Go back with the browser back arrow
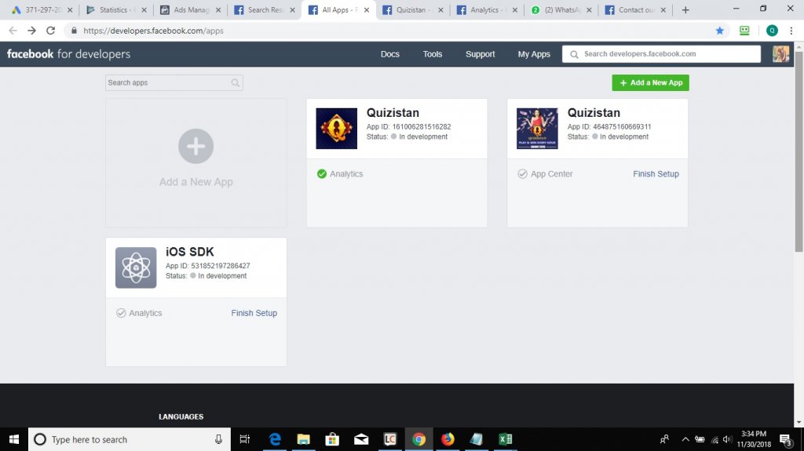The height and width of the screenshot is (451, 804). pyautogui.click(x=13, y=31)
